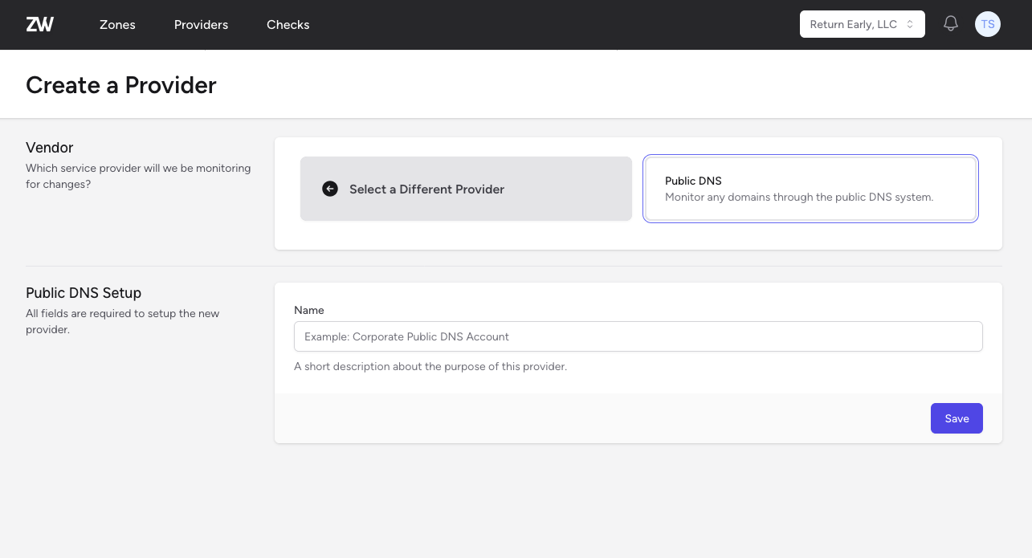1032x558 pixels.
Task: Click the highlighted Public DNS card border
Action: click(x=810, y=156)
